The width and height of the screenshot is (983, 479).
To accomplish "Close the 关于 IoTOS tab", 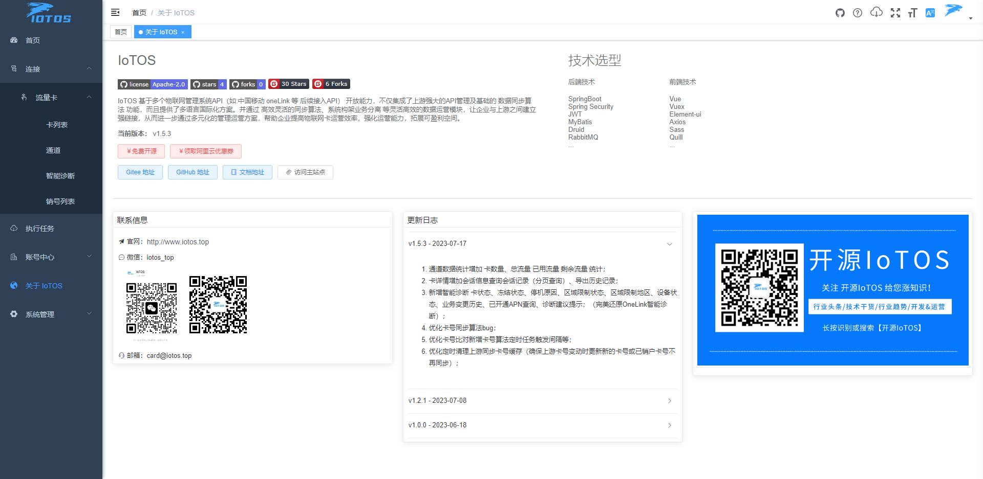I will point(183,32).
